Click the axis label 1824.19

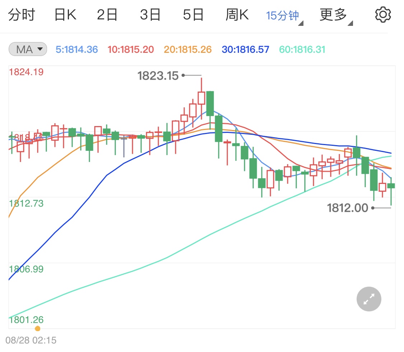(26, 72)
